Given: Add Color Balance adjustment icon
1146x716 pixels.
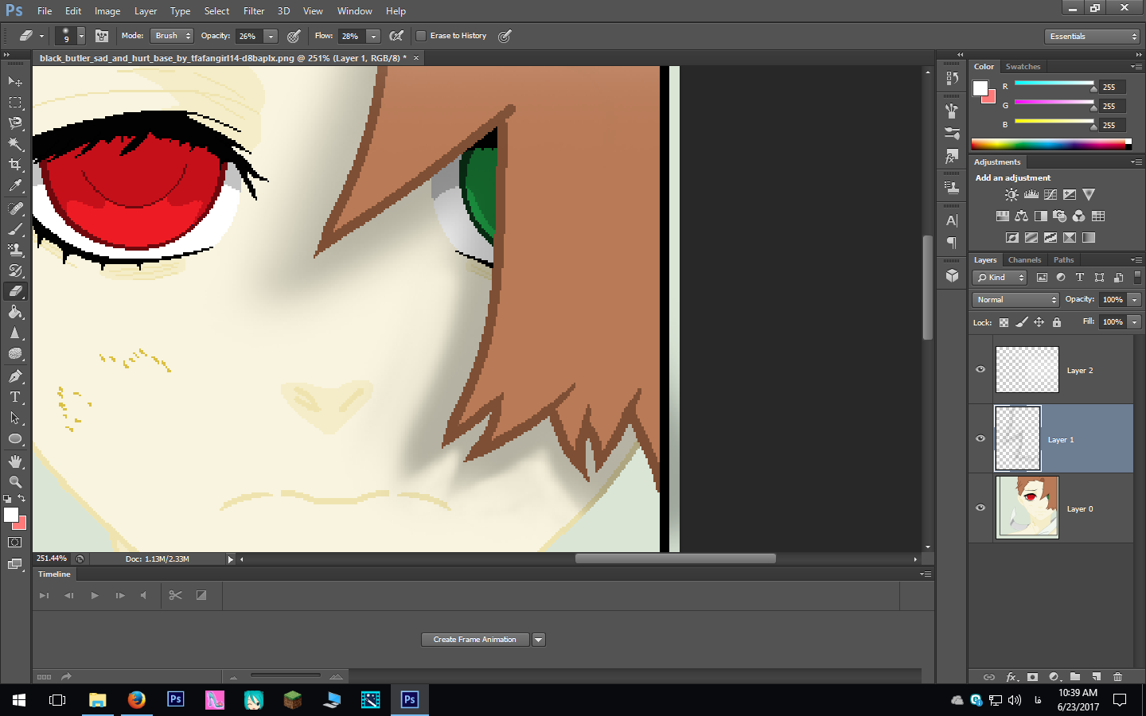Looking at the screenshot, I should (1022, 216).
